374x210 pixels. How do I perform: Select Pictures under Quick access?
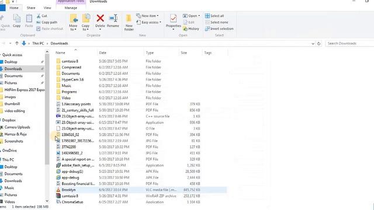pos(11,83)
